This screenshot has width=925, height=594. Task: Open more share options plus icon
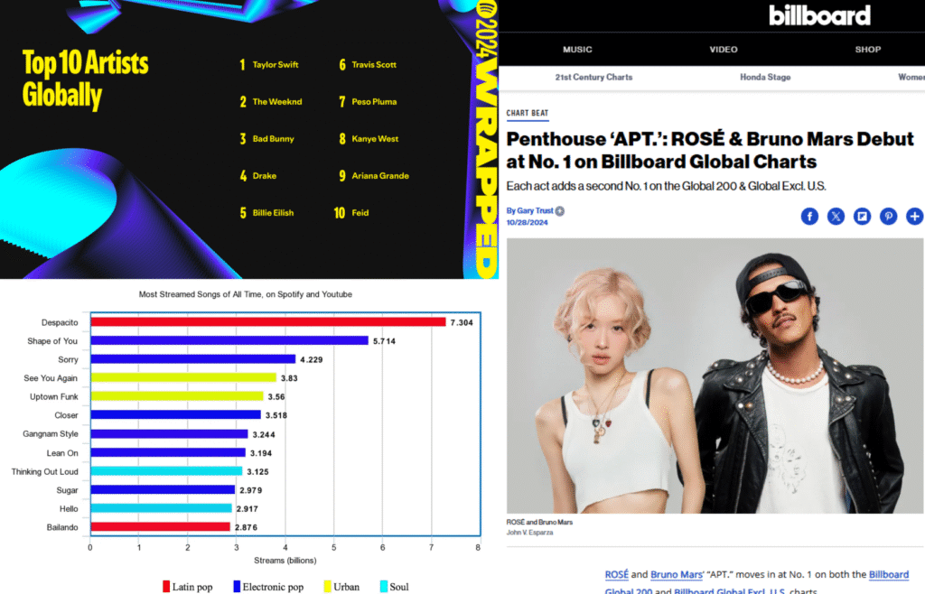914,217
